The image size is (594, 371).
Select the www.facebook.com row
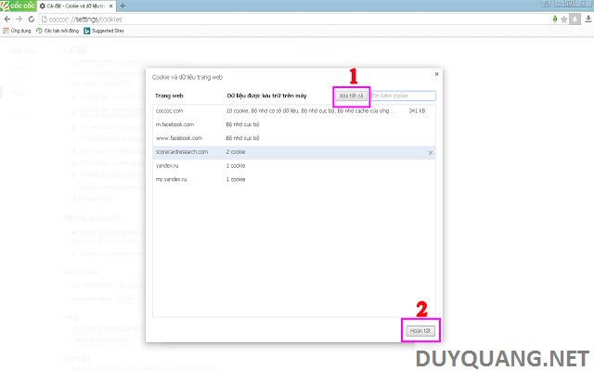(294, 138)
